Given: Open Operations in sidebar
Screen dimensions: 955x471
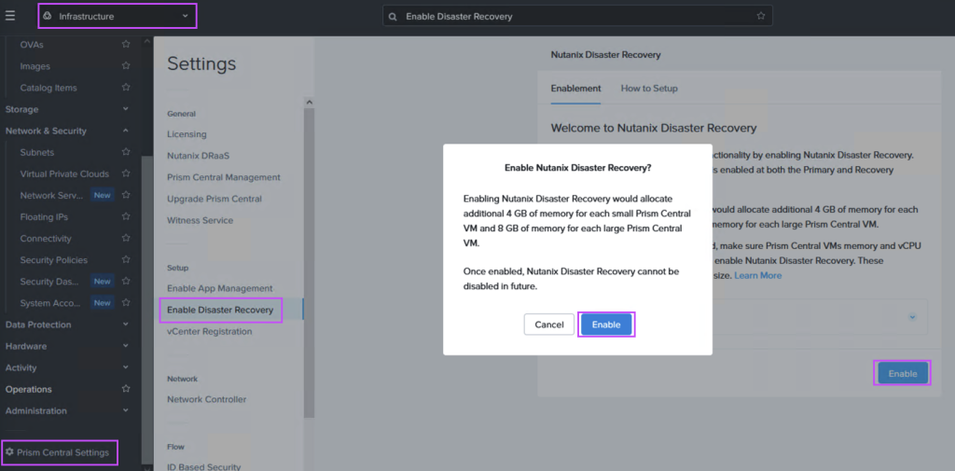Looking at the screenshot, I should click(29, 389).
